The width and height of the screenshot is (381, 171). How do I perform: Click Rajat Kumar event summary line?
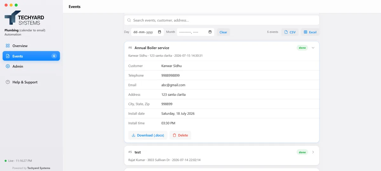tap(164, 160)
